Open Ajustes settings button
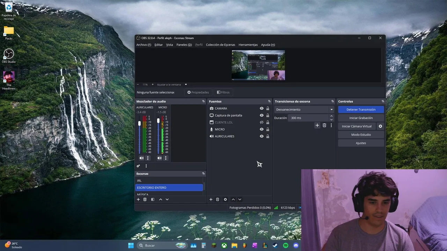This screenshot has height=251, width=447. point(361,143)
